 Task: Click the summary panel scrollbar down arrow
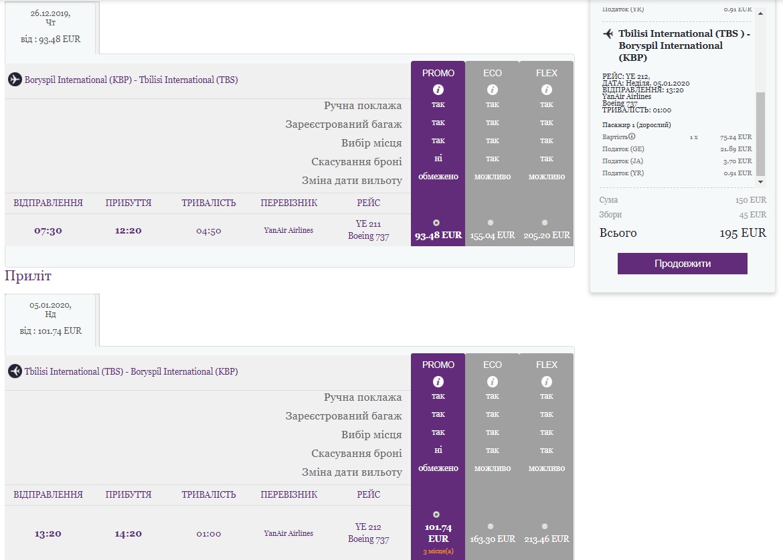760,181
